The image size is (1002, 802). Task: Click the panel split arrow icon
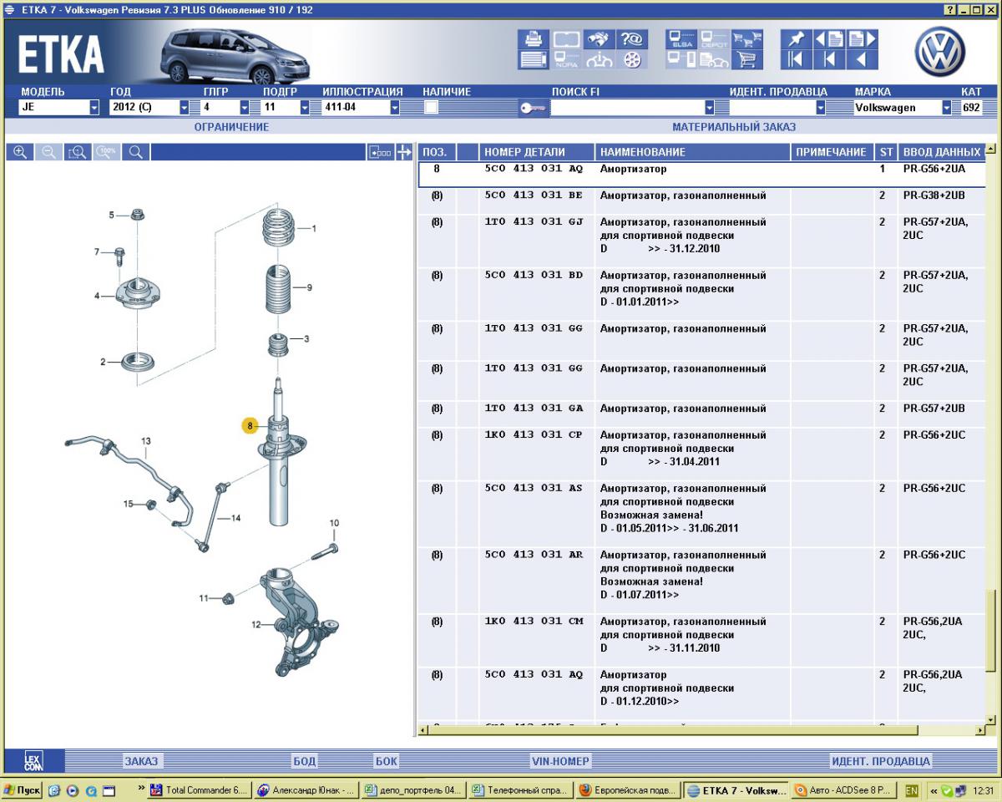click(x=404, y=152)
